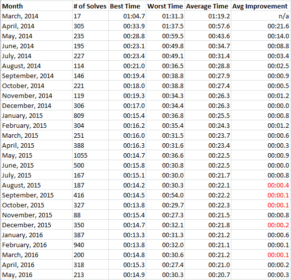Click the April, 2015 month cell

36,145
